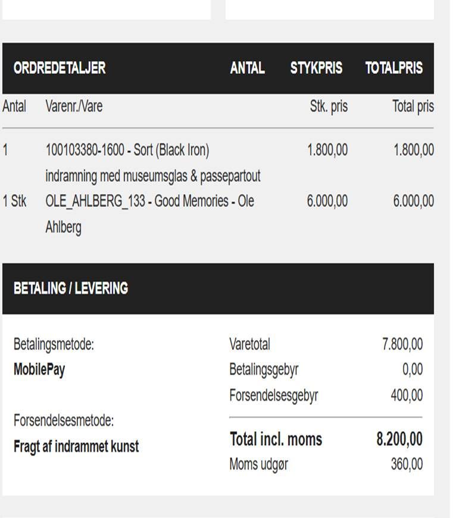The width and height of the screenshot is (456, 518).
Task: Select item 100103380-1600 Sort (Black Iron)
Action: click(127, 150)
